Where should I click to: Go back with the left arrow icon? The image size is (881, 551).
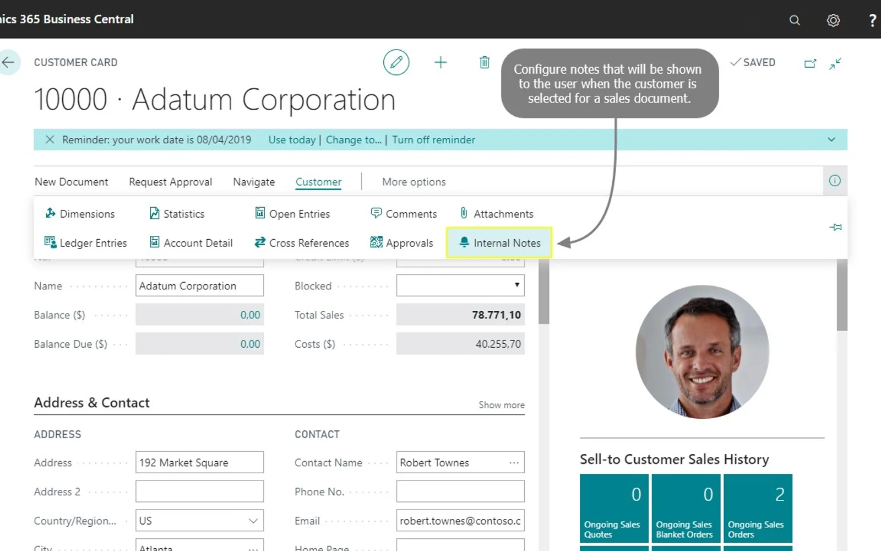pyautogui.click(x=8, y=62)
